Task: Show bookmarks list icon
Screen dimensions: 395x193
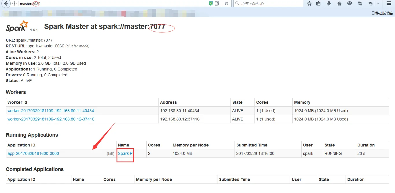Action: coord(318,3)
